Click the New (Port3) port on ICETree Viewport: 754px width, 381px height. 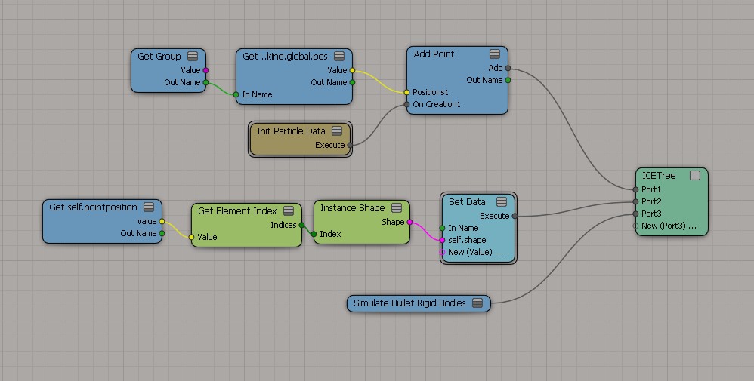[636, 226]
